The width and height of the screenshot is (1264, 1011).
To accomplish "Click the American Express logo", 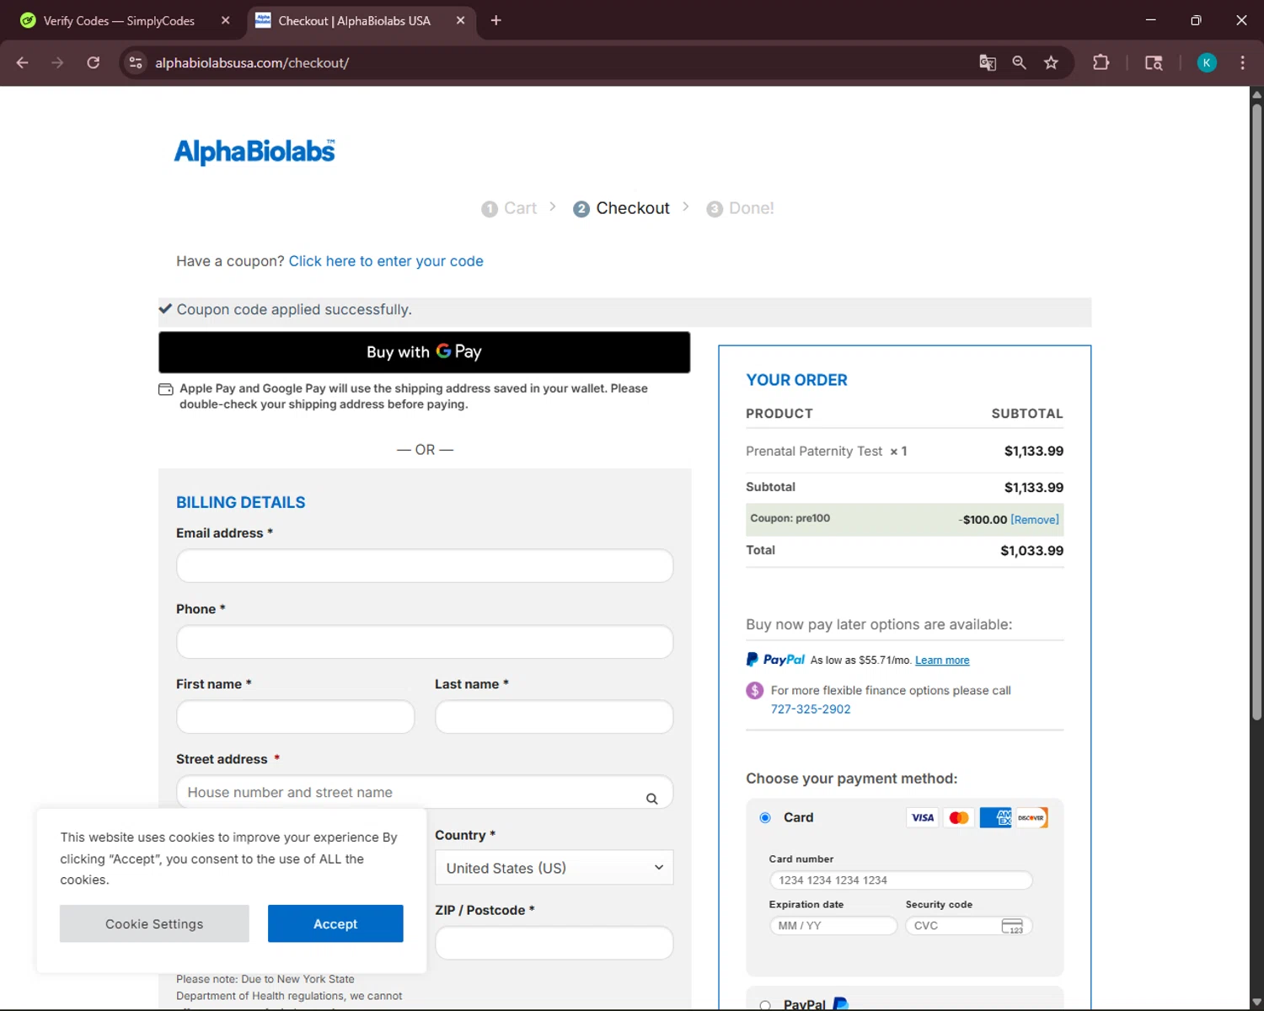I will point(995,817).
